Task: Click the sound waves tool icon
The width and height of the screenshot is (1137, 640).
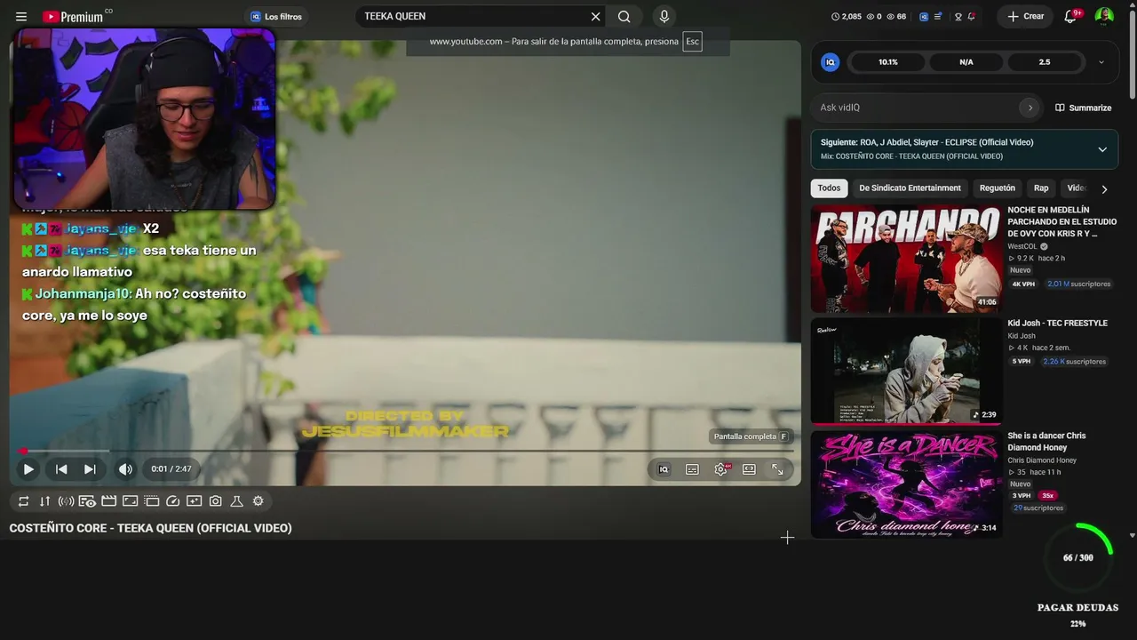Action: 66,501
